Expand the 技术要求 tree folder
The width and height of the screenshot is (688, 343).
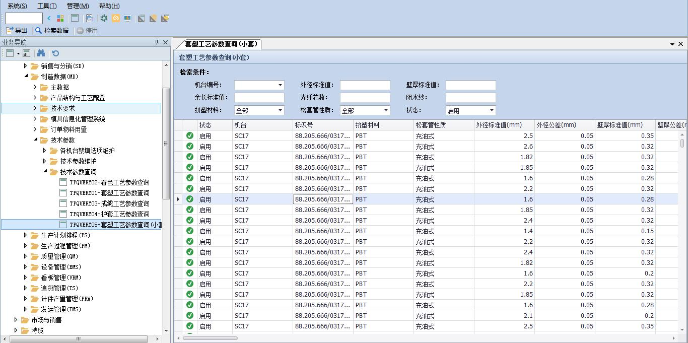click(x=35, y=108)
